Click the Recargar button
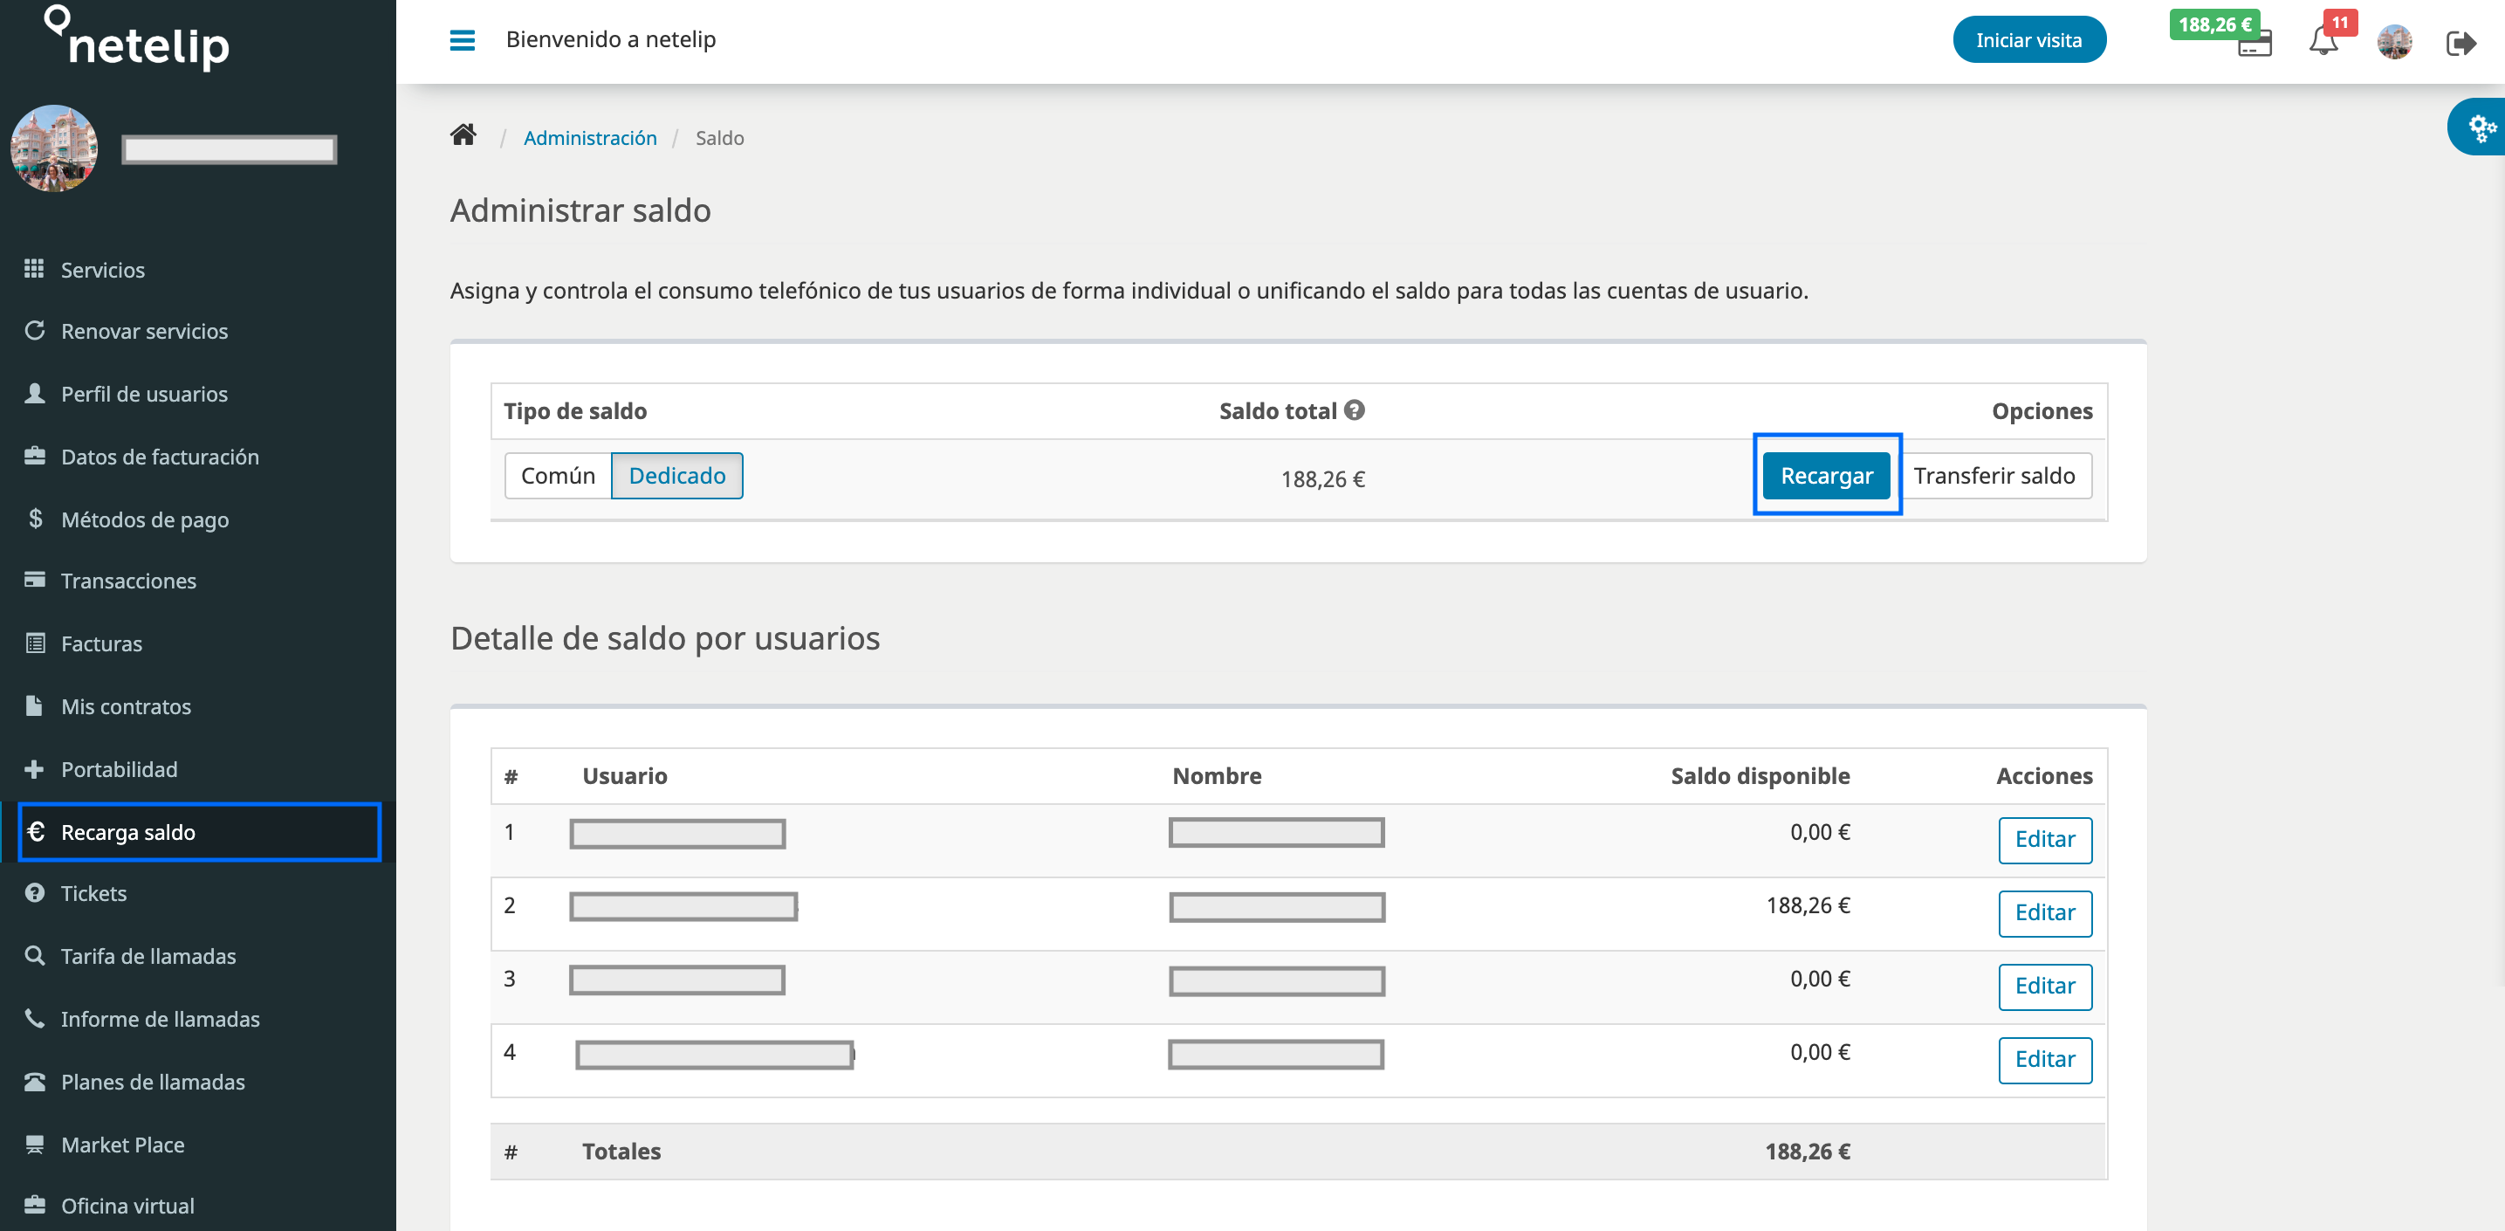Viewport: 2505px width, 1231px height. [x=1826, y=476]
